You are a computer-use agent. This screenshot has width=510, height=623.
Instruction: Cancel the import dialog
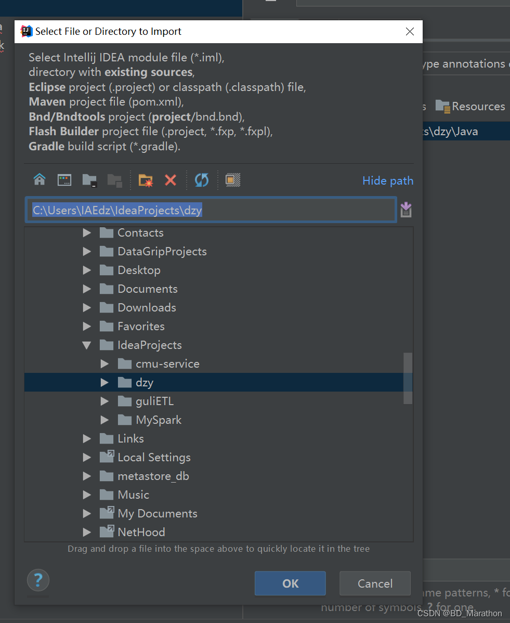[x=375, y=583]
